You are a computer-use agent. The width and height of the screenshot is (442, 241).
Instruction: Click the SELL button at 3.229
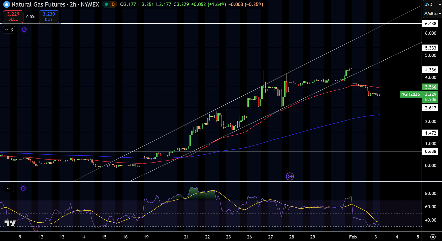click(x=13, y=16)
